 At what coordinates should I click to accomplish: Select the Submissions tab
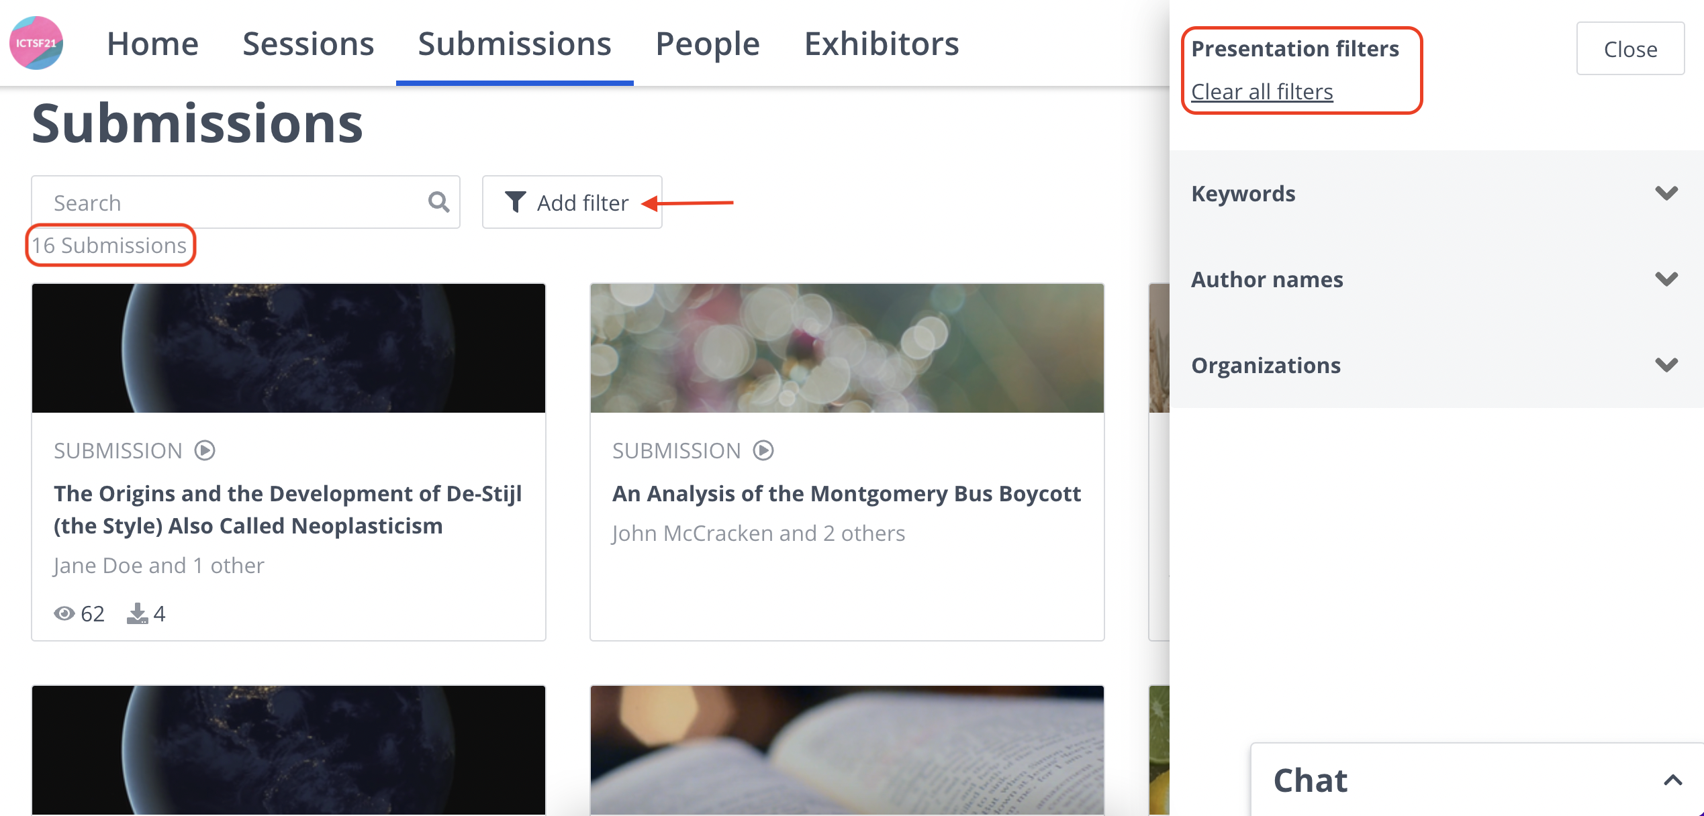pyautogui.click(x=514, y=44)
